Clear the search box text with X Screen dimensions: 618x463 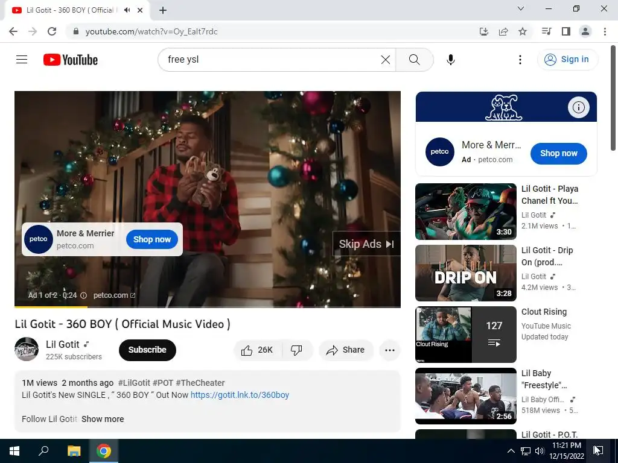pos(386,60)
